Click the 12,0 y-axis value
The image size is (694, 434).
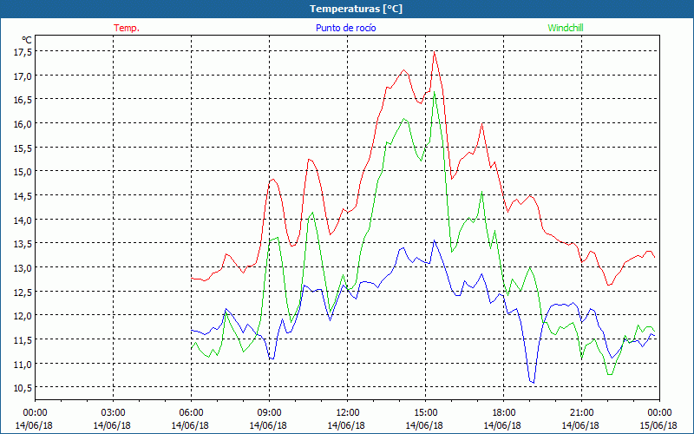click(23, 315)
